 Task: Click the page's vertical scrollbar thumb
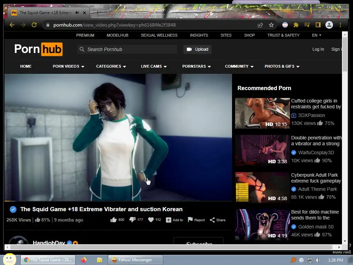click(345, 54)
